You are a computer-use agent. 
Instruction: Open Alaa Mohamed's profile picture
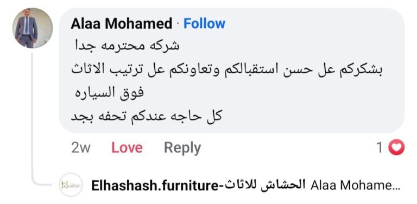[x=33, y=28]
